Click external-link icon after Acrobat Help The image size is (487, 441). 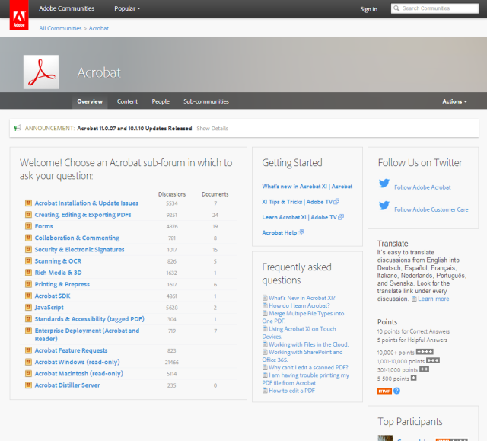pyautogui.click(x=301, y=232)
